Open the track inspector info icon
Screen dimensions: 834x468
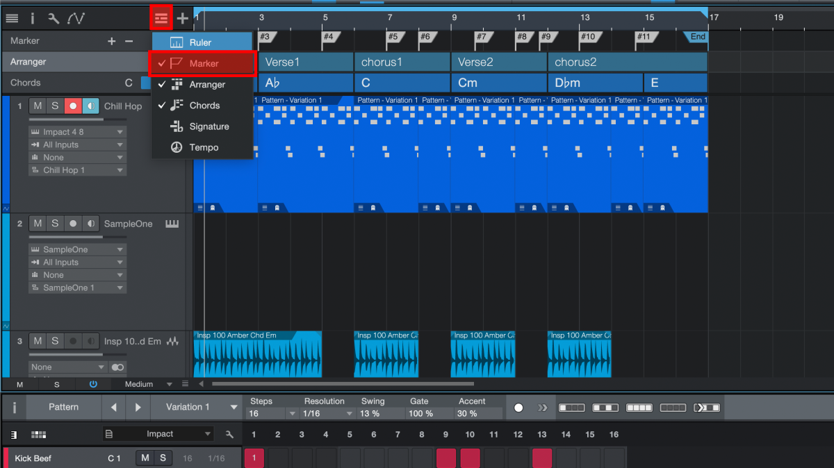click(x=32, y=18)
